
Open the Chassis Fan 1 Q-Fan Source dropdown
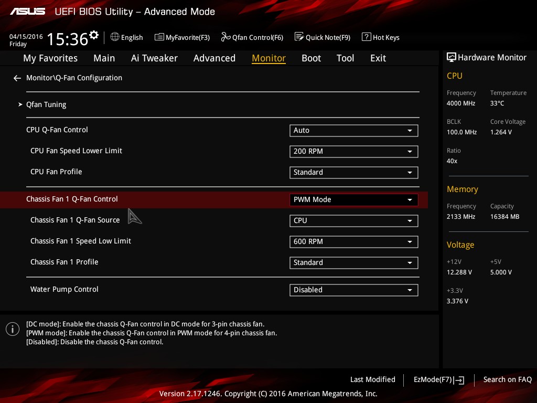[354, 221]
